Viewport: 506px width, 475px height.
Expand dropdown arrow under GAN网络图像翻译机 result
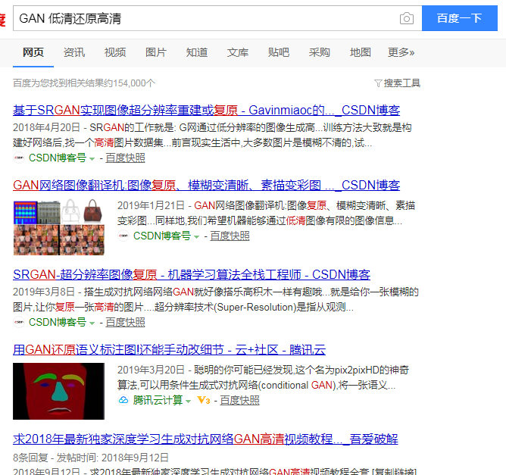[196, 237]
